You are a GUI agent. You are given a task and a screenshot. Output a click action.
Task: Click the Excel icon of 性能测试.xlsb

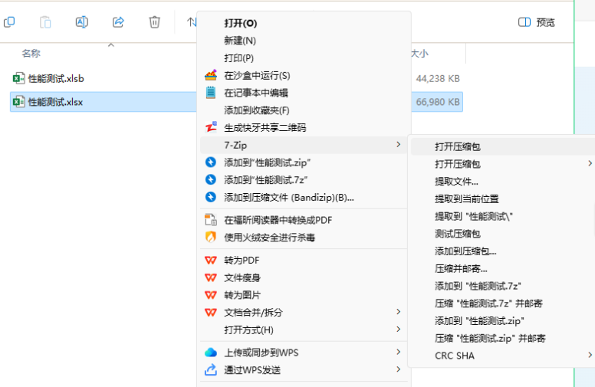click(18, 78)
